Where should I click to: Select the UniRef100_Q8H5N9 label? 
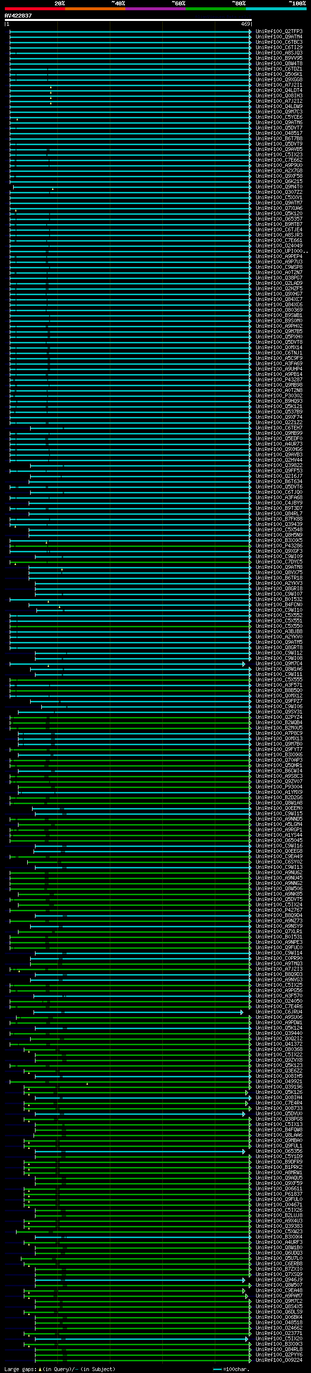click(x=279, y=535)
